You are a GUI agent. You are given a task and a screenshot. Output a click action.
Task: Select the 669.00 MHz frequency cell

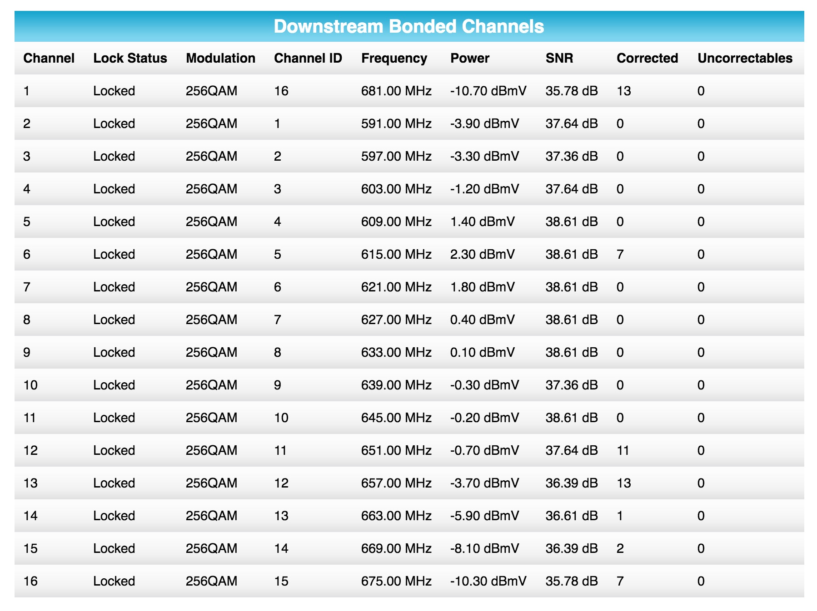click(397, 548)
